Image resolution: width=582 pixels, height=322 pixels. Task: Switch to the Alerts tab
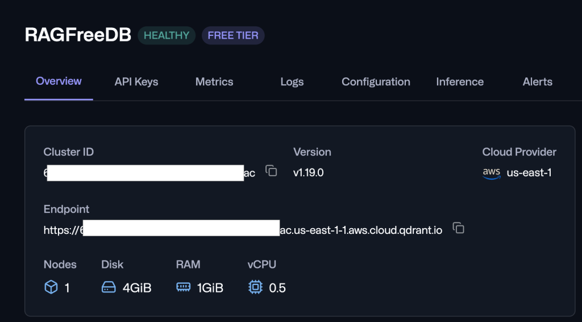tap(538, 82)
